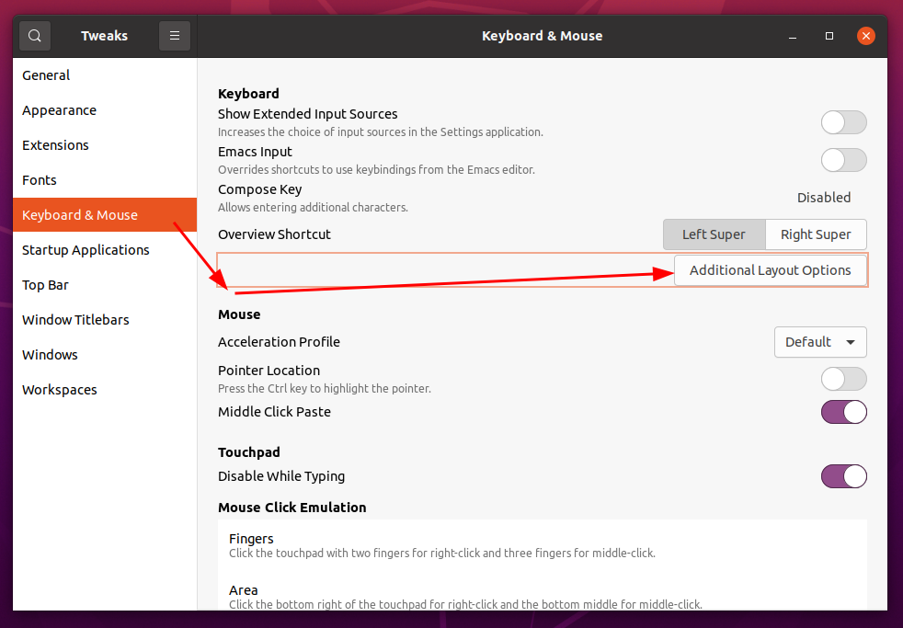The height and width of the screenshot is (628, 903).
Task: Open the Startup Applications section
Action: pyautogui.click(x=86, y=250)
